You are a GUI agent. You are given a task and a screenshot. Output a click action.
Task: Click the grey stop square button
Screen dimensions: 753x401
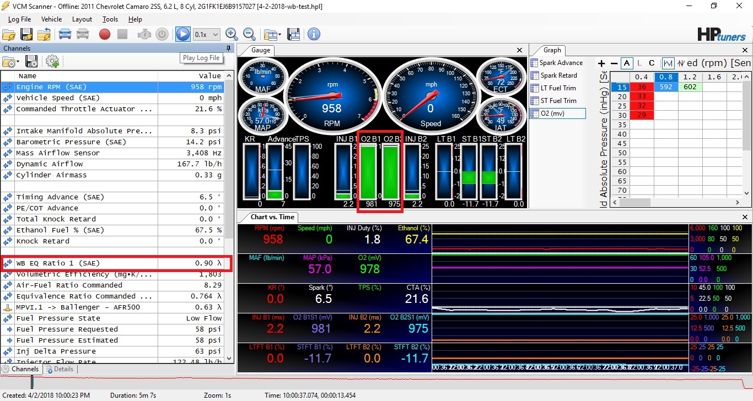122,34
